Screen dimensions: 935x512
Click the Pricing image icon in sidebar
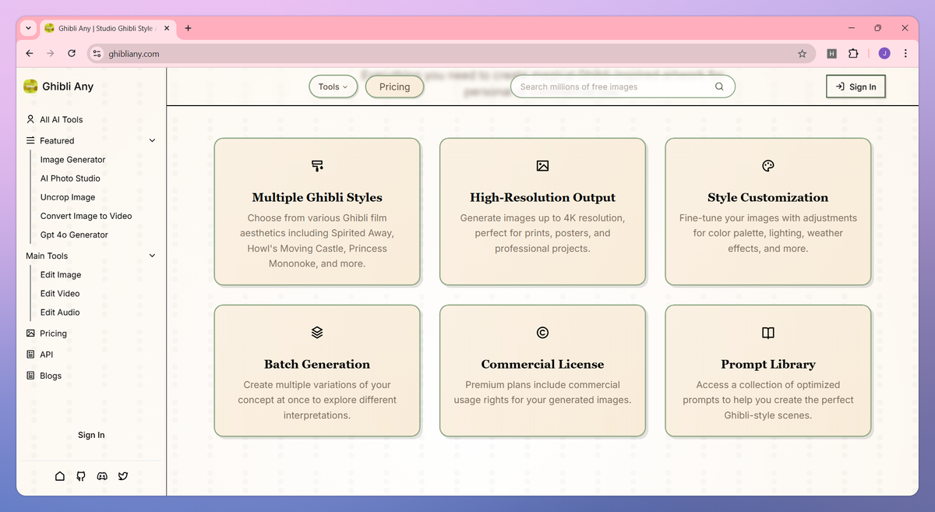coord(30,333)
